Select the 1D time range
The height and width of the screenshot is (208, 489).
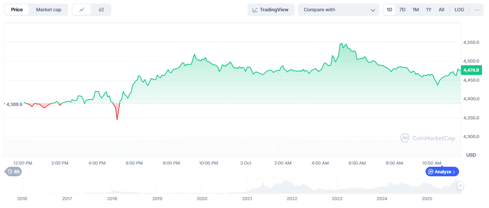pyautogui.click(x=389, y=10)
